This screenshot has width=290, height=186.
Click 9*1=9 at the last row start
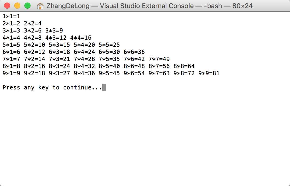click(x=11, y=73)
